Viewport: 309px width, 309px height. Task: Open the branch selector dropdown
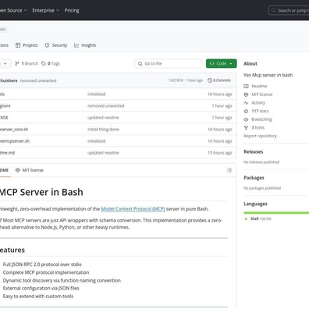[x=5, y=64]
